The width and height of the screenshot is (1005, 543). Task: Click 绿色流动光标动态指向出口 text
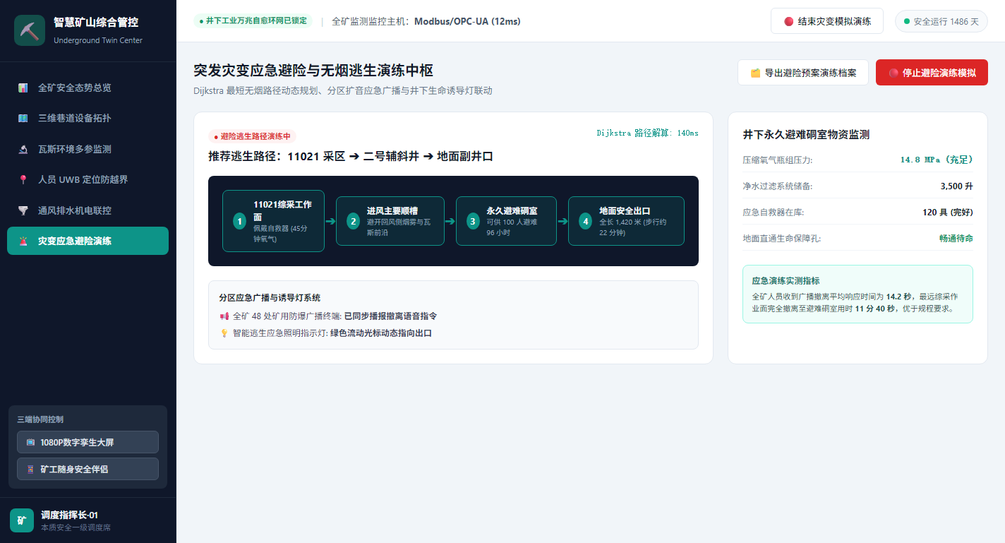point(381,333)
